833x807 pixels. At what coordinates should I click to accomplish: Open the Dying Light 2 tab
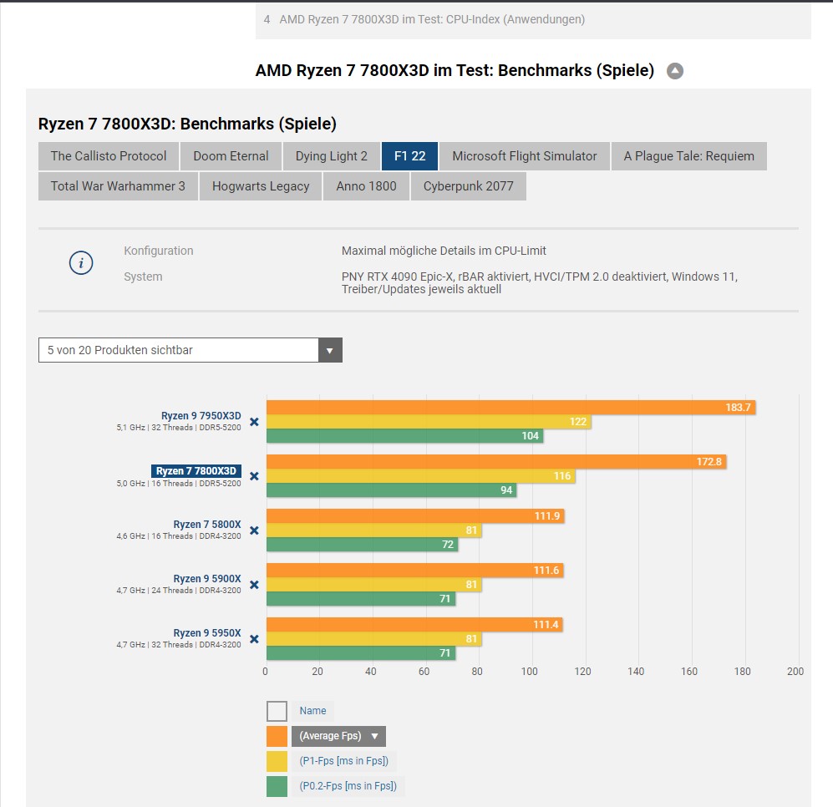(332, 156)
